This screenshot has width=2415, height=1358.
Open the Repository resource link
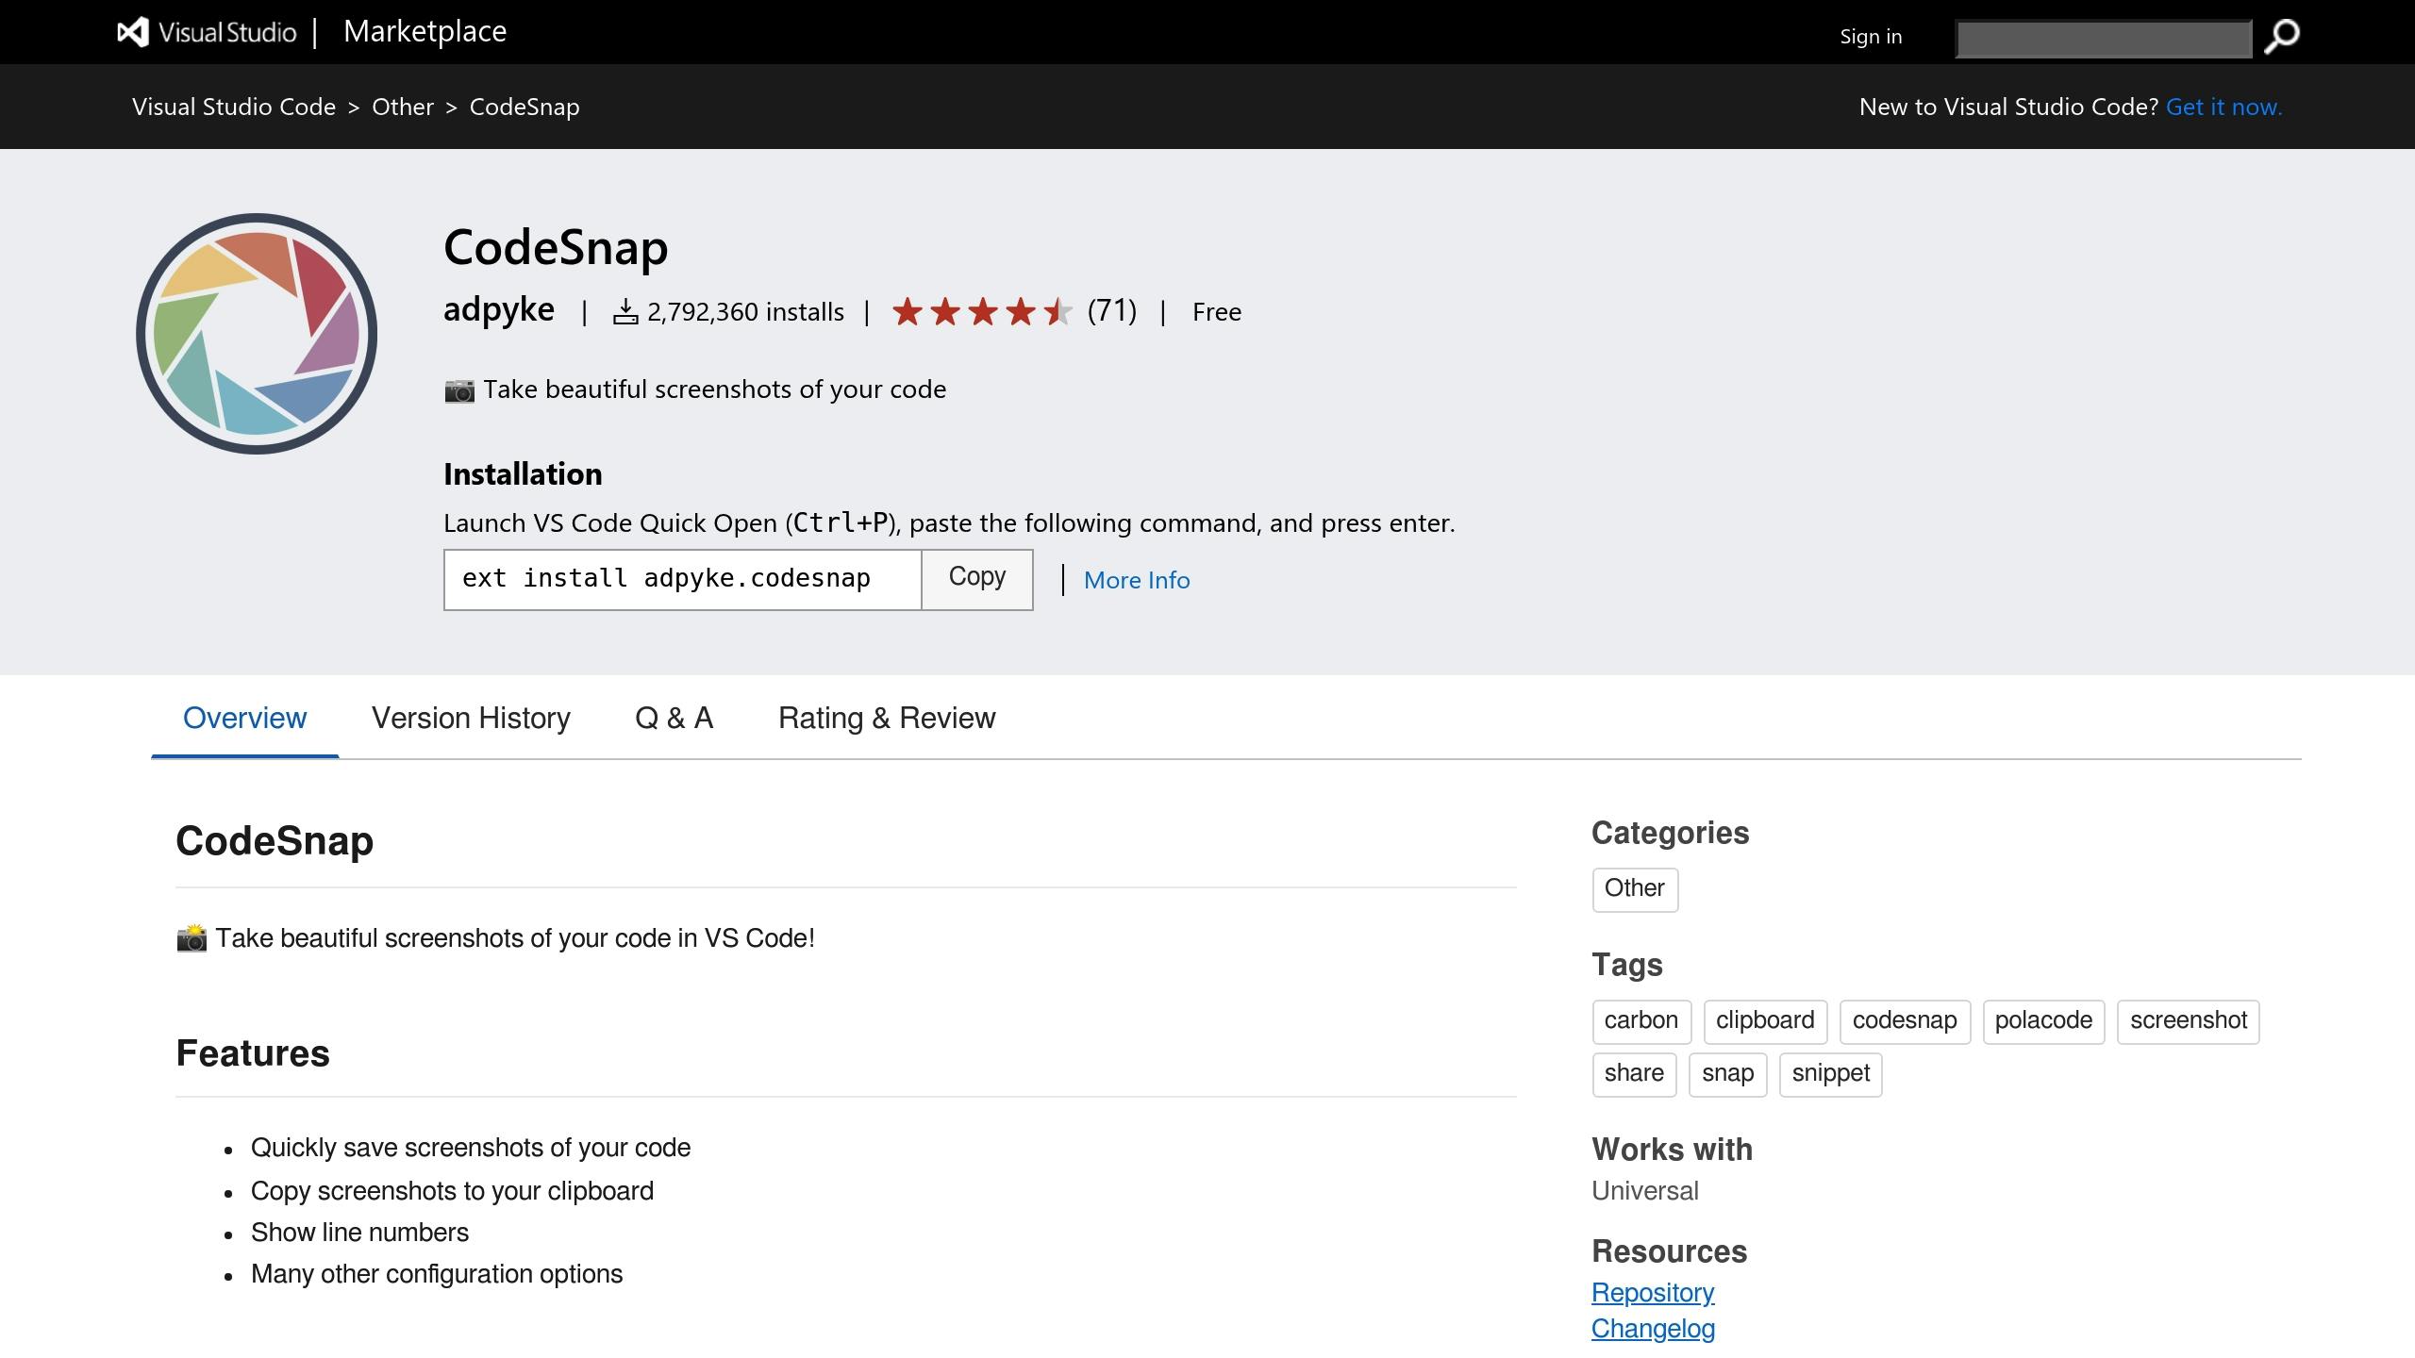(1653, 1293)
